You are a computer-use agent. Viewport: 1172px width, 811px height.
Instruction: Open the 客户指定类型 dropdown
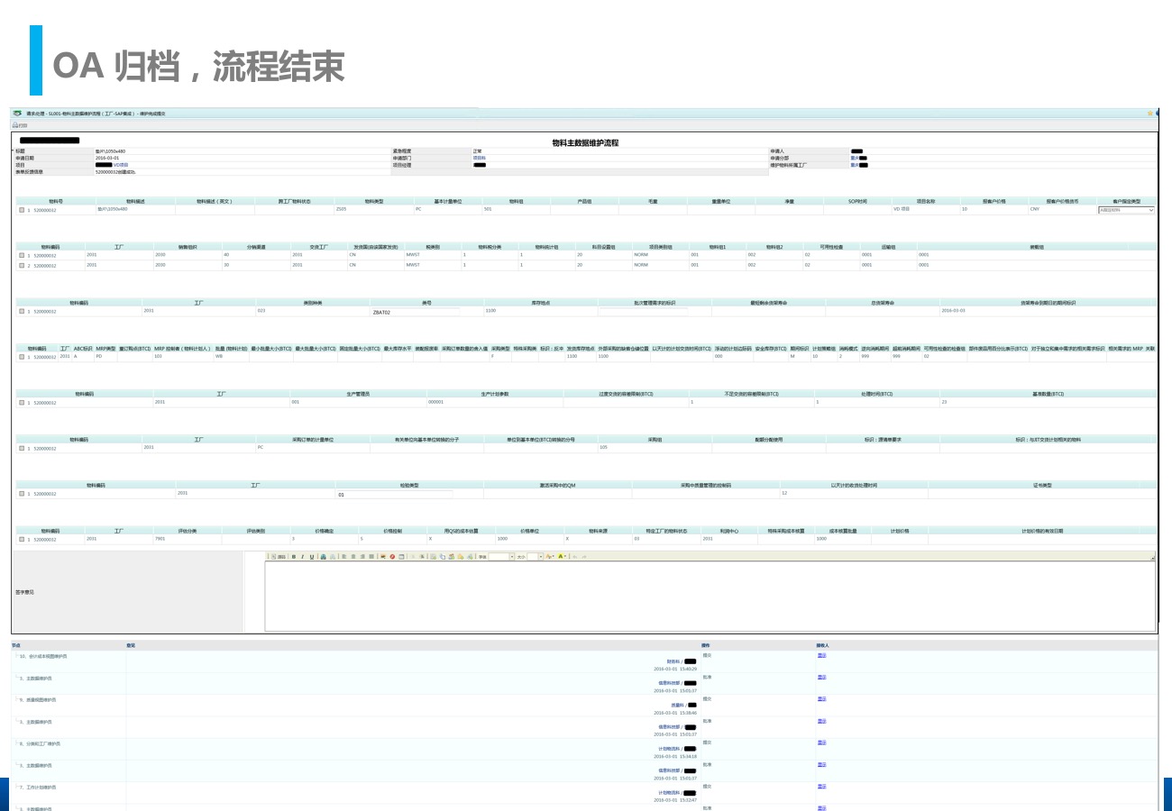(1125, 210)
